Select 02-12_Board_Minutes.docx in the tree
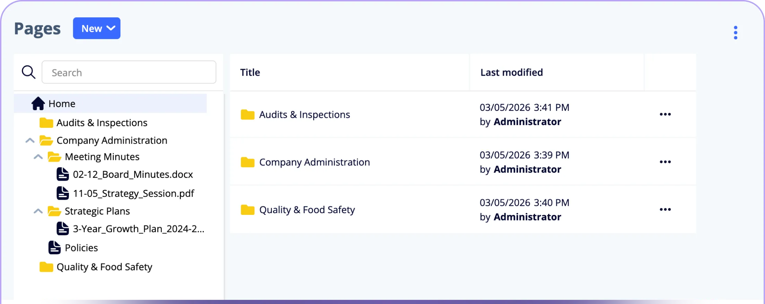Image resolution: width=765 pixels, height=304 pixels. [133, 174]
